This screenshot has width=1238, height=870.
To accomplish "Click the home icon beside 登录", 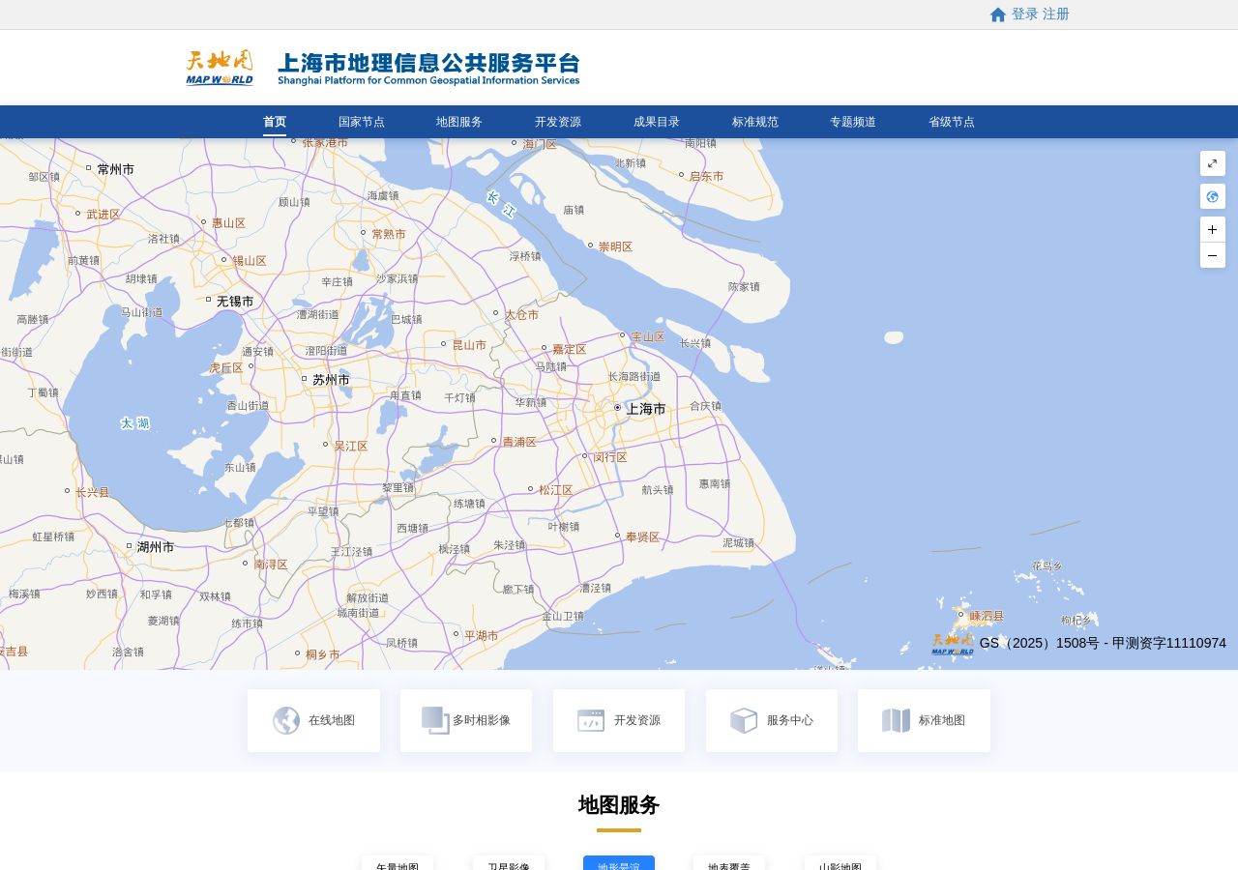I will (x=998, y=14).
